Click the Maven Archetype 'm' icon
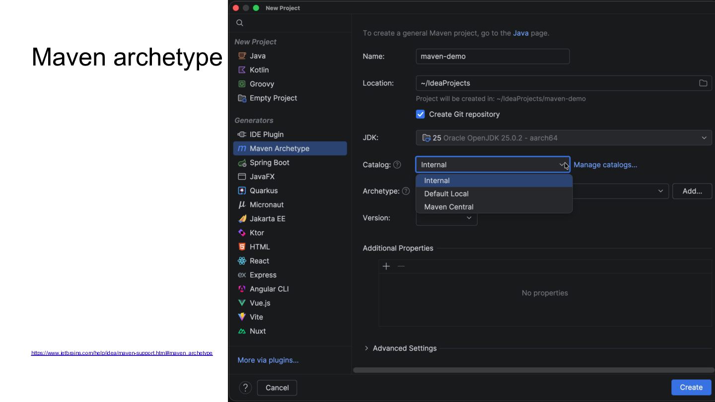The width and height of the screenshot is (715, 402). pyautogui.click(x=242, y=148)
